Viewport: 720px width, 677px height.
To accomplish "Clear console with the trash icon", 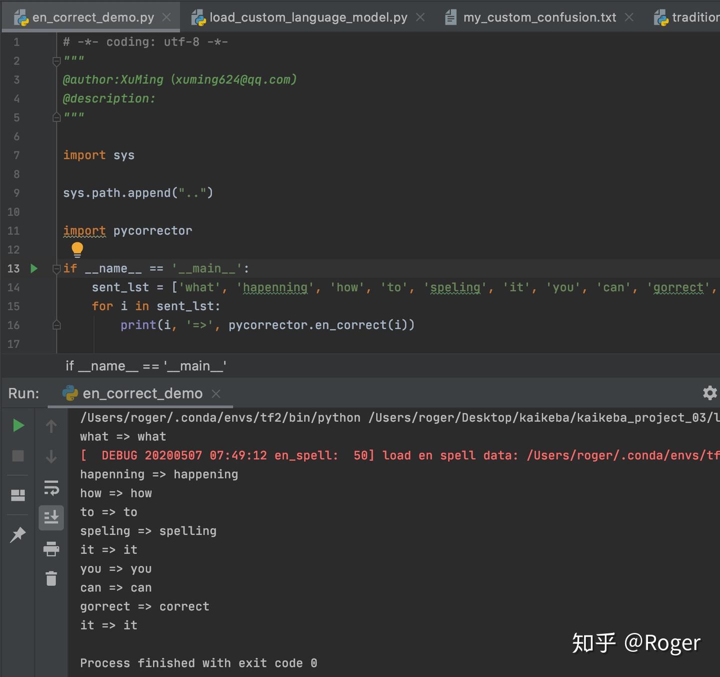I will click(x=51, y=579).
